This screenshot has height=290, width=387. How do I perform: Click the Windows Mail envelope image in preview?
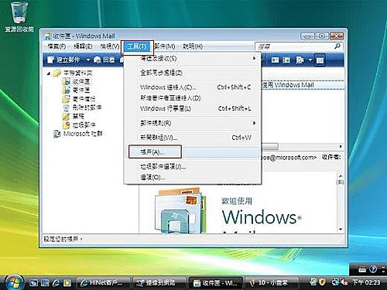coord(180,210)
